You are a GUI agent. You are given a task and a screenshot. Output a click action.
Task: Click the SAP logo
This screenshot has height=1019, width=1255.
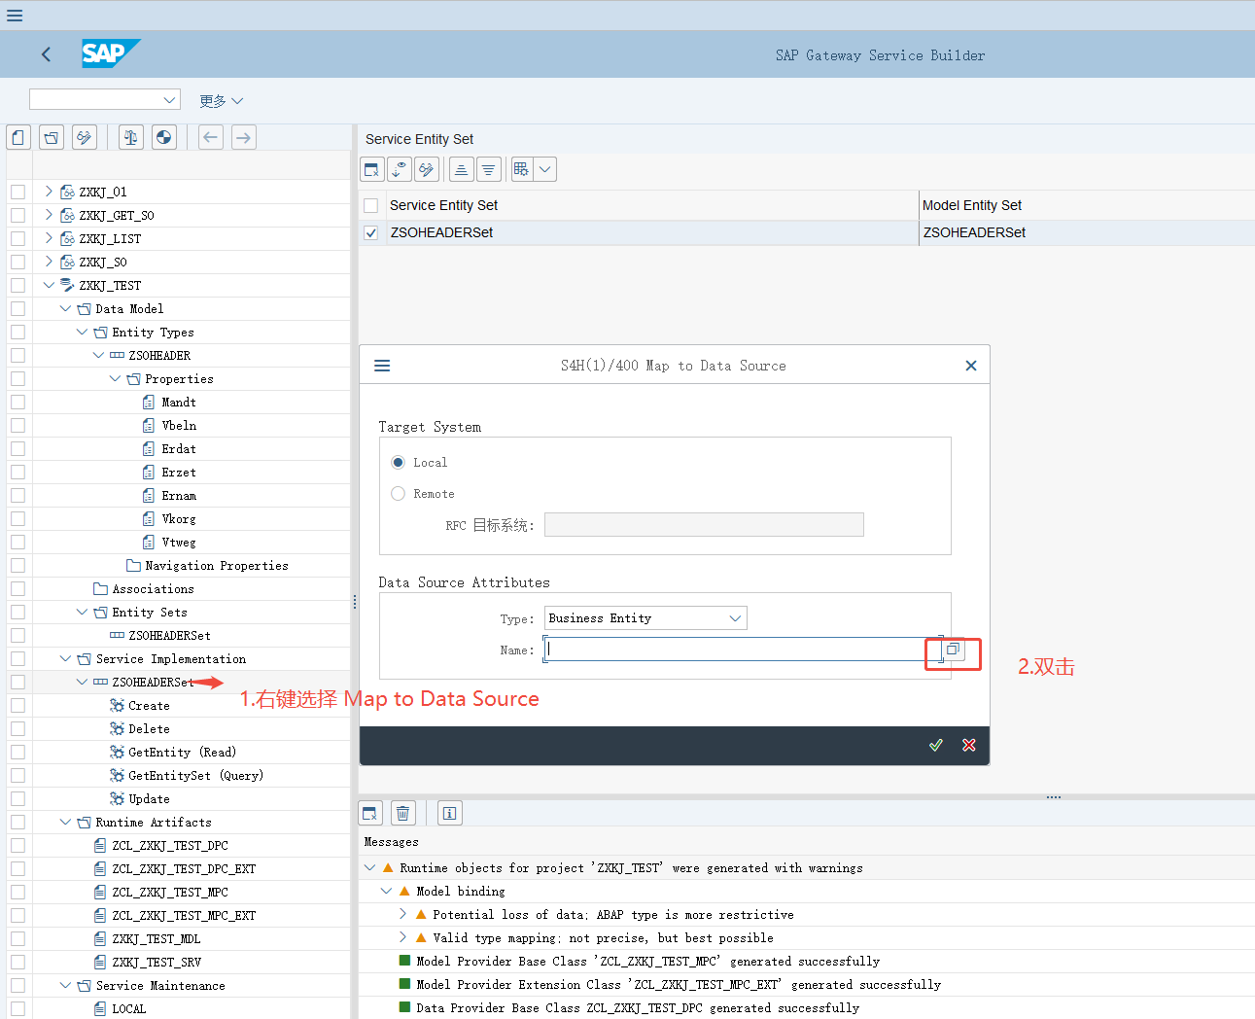pyautogui.click(x=111, y=53)
